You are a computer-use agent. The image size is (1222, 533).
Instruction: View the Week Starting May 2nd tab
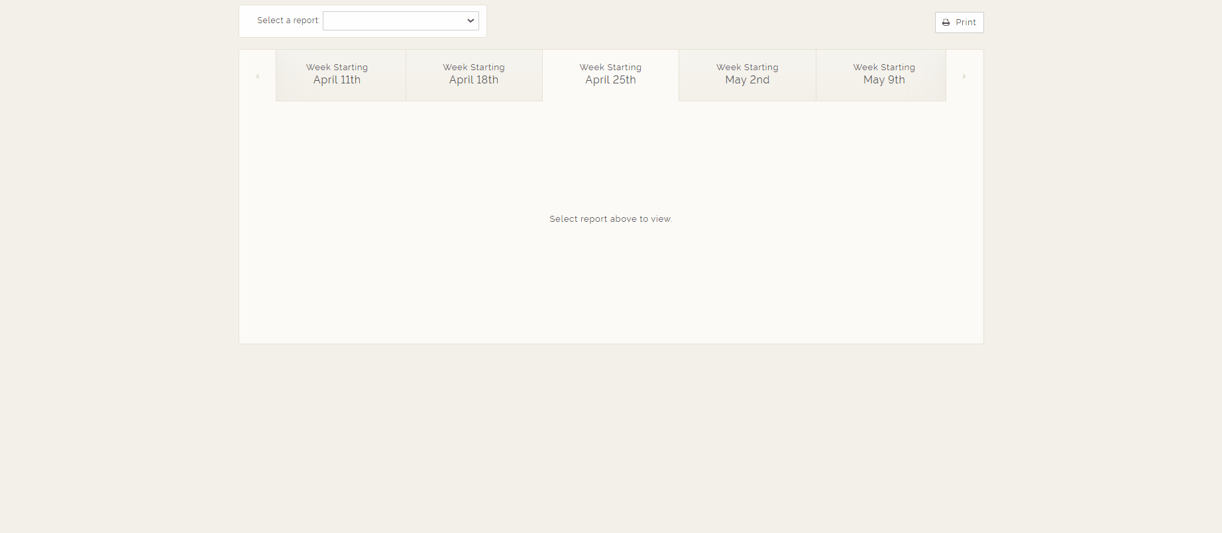[747, 75]
